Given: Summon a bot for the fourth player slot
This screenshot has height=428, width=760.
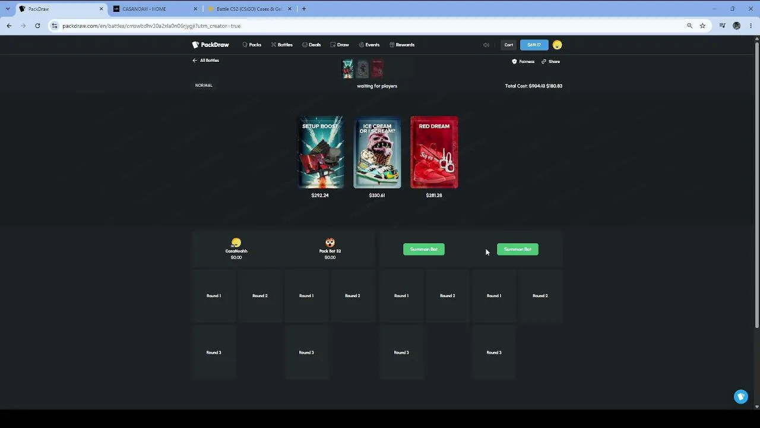Looking at the screenshot, I should [x=518, y=249].
